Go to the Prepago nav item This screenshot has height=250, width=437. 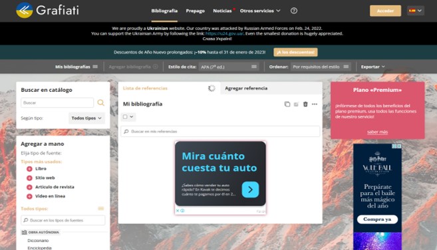[195, 11]
